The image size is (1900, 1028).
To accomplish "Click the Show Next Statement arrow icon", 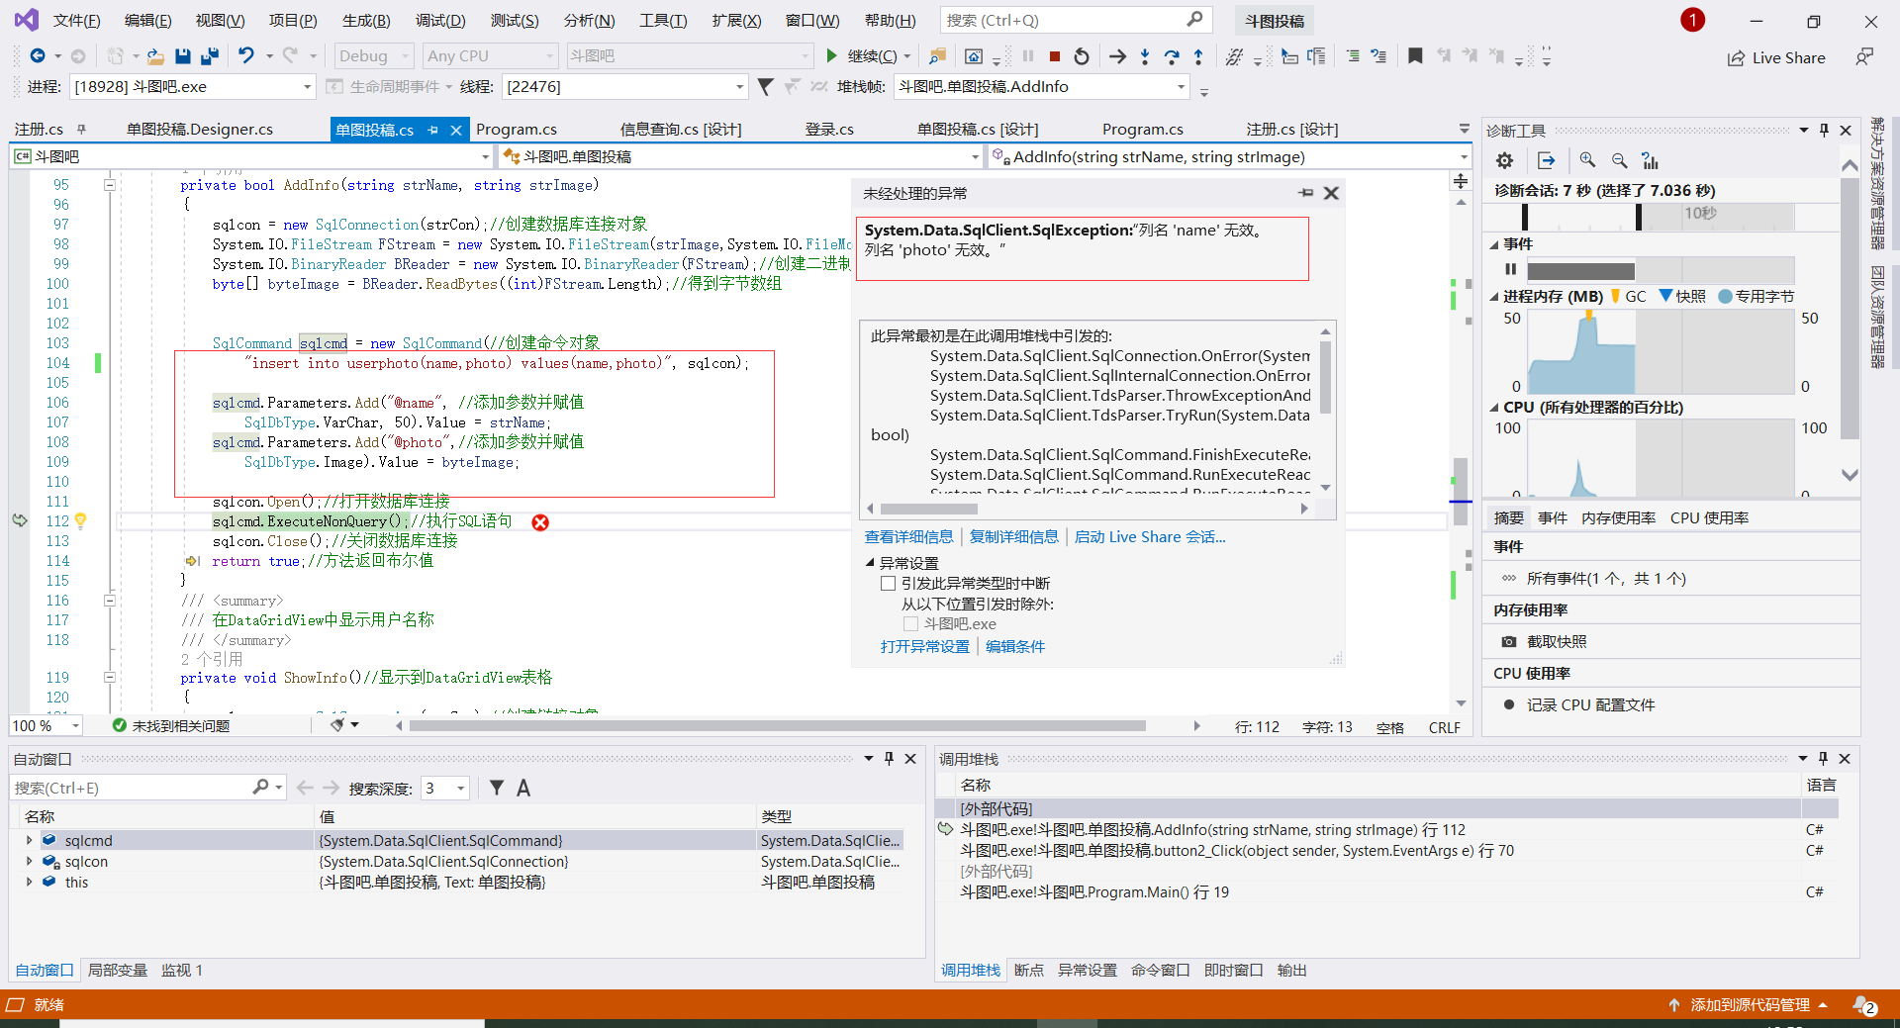I will [1117, 56].
